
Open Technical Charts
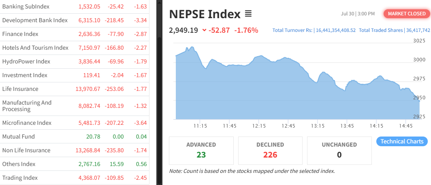click(402, 141)
